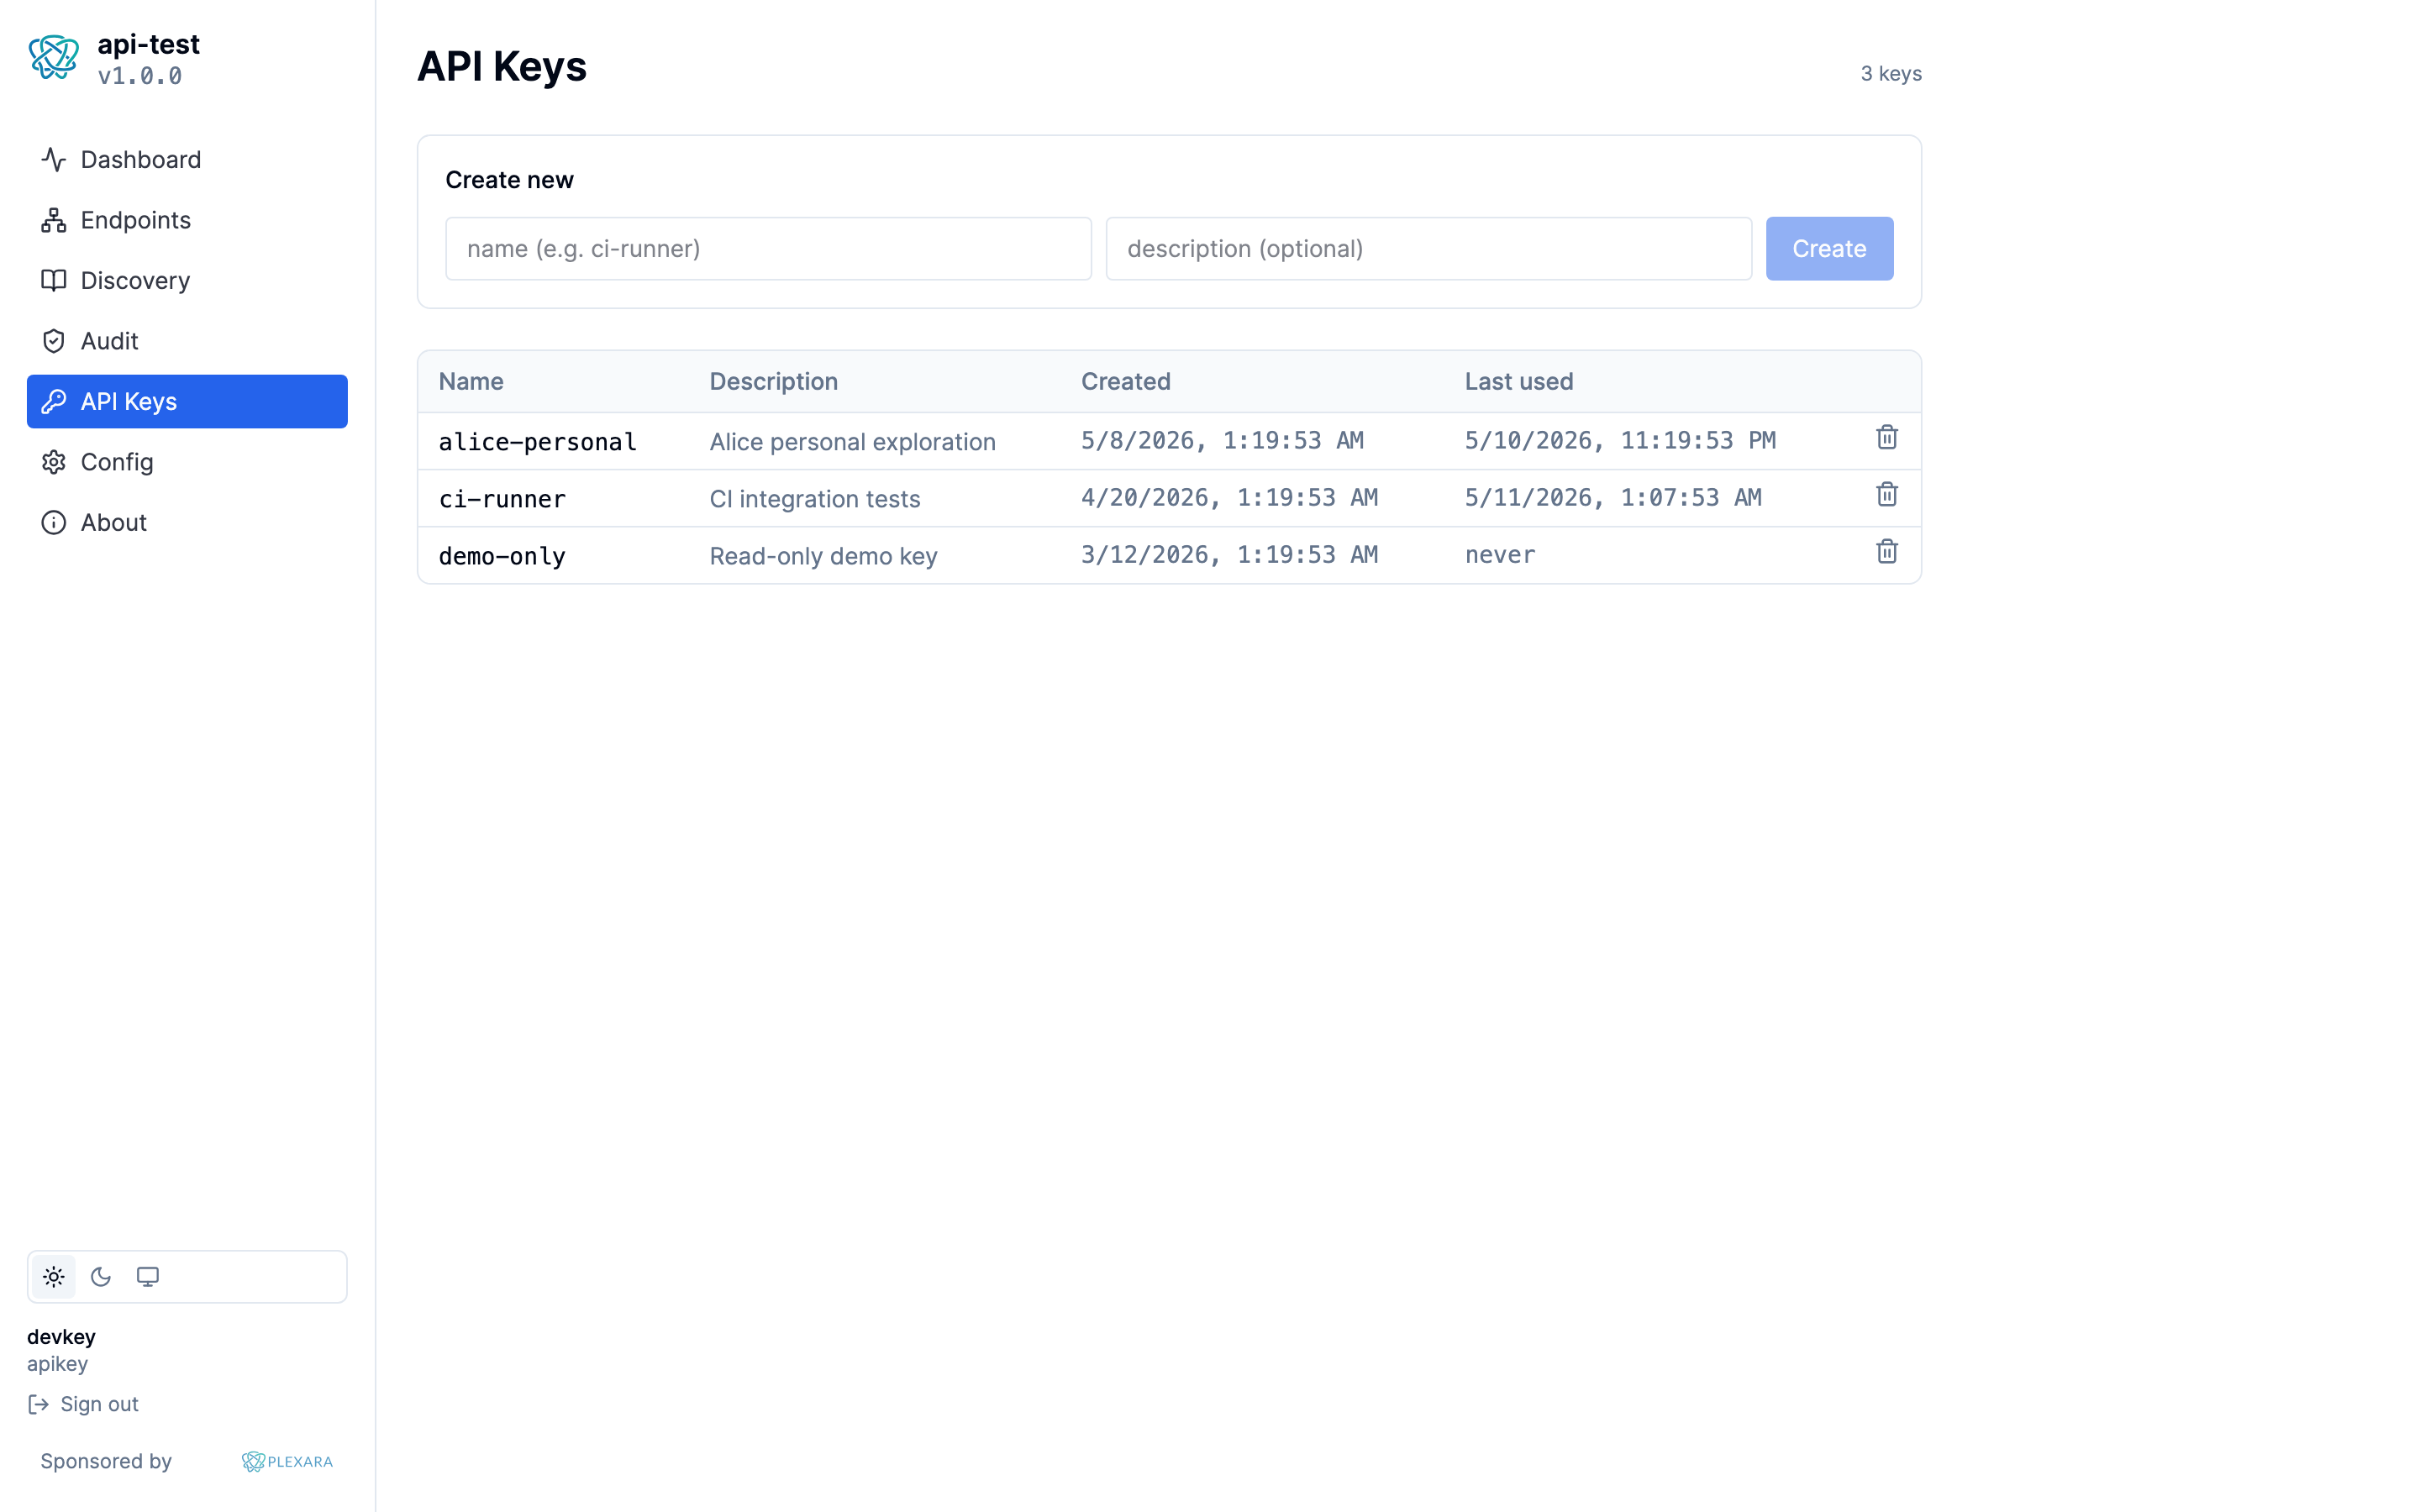Click last used 5/10/2026, 11:19:53 PM
Image resolution: width=2420 pixels, height=1512 pixels.
(x=1620, y=441)
